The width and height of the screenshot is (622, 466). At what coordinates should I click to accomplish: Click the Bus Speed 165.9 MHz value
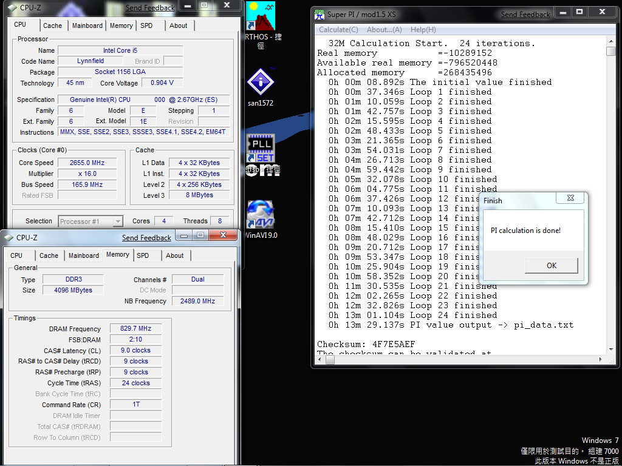click(x=87, y=184)
